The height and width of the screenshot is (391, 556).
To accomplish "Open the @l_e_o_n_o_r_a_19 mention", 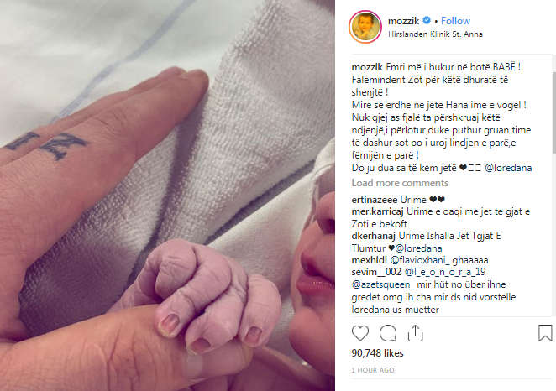I will coord(445,272).
